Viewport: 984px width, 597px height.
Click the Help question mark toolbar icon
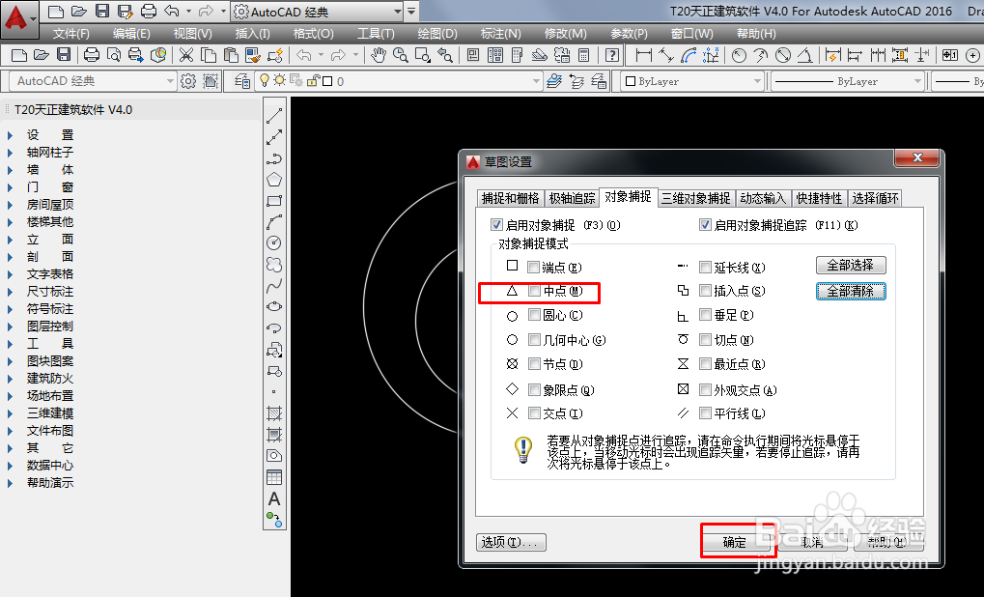pyautogui.click(x=612, y=55)
